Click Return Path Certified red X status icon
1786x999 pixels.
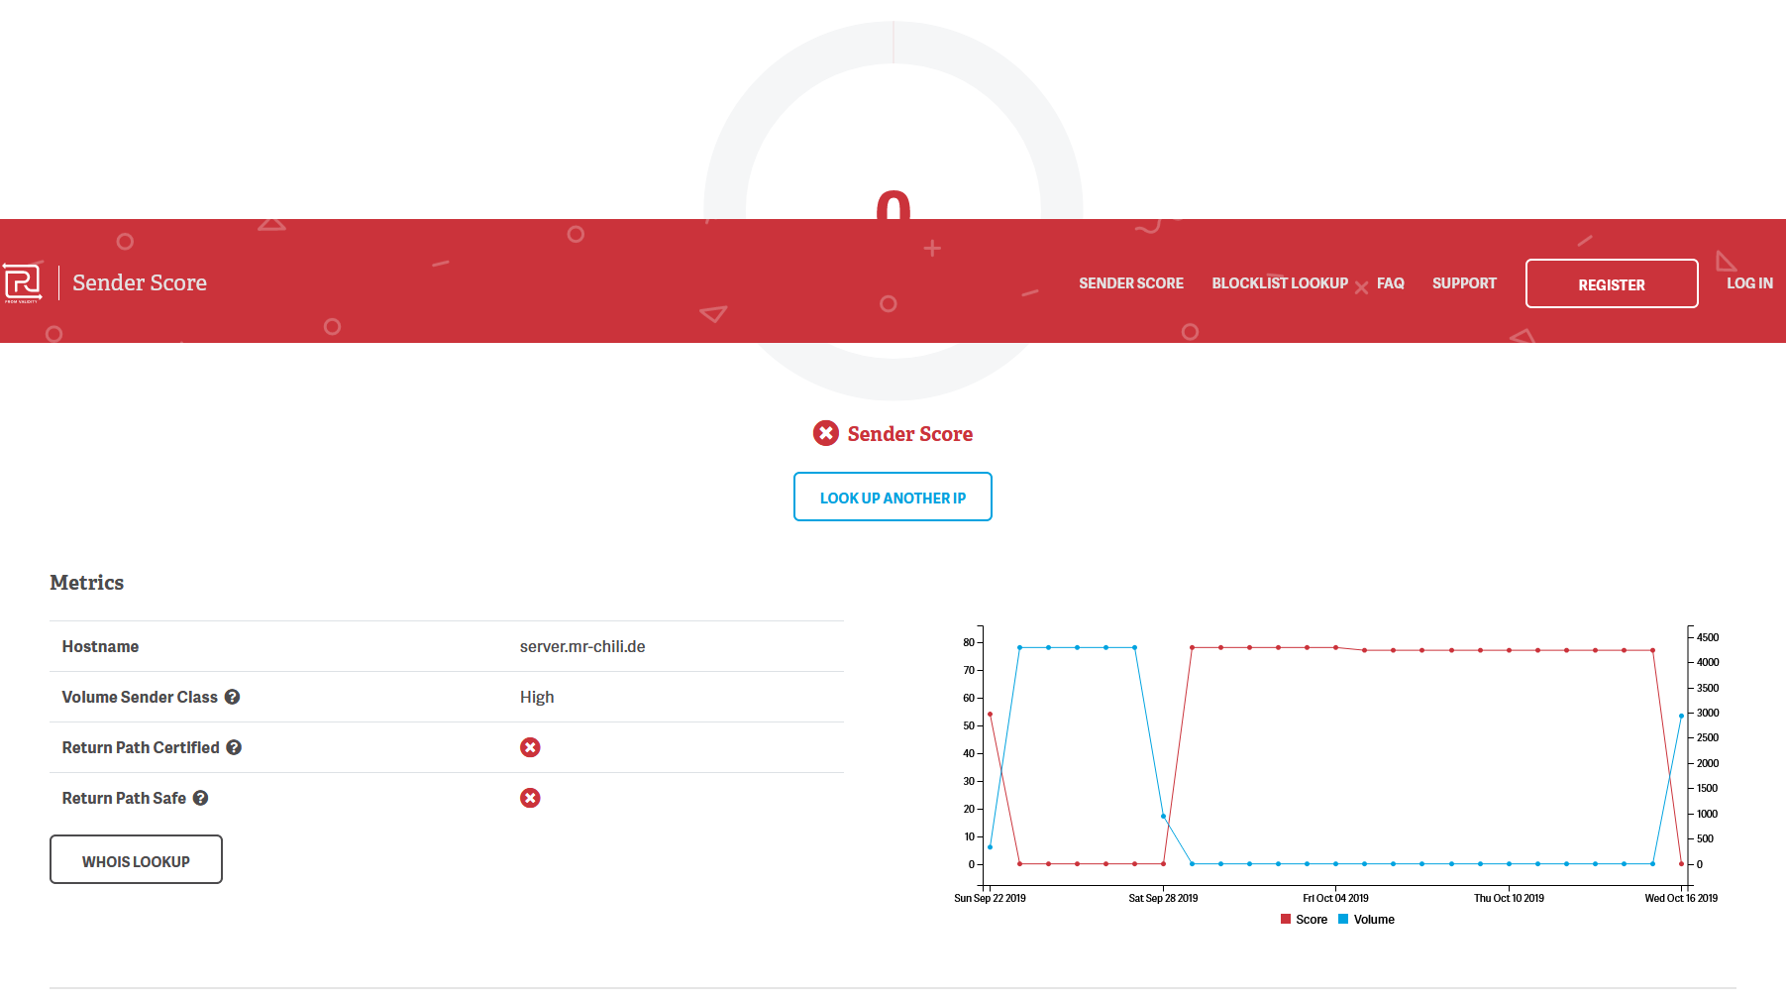[530, 747]
